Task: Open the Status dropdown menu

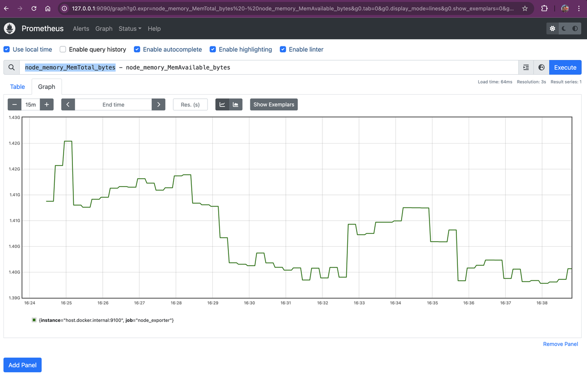Action: point(130,29)
